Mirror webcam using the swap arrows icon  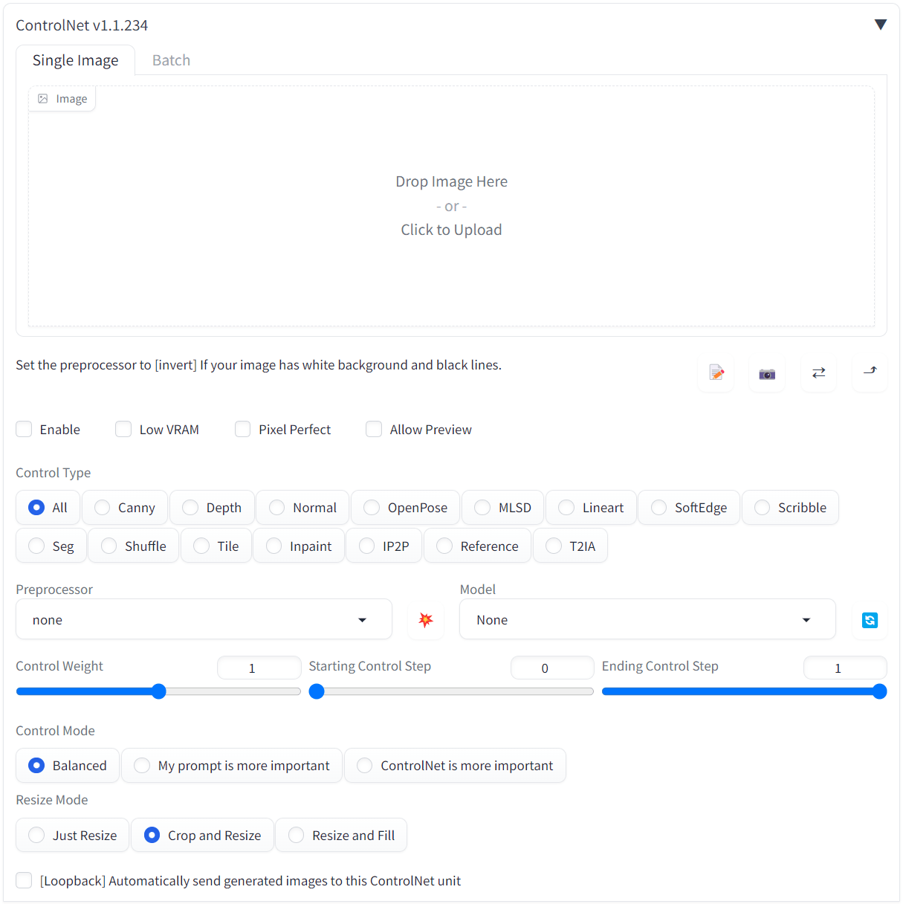coord(818,372)
